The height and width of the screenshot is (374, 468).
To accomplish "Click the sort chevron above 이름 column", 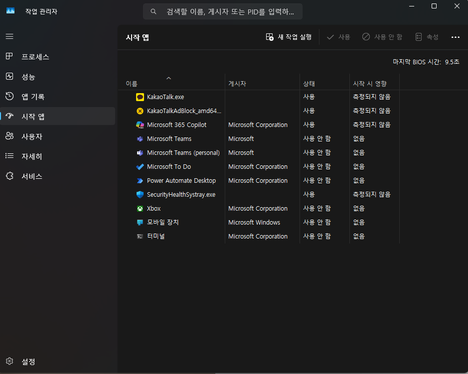I will click(168, 78).
